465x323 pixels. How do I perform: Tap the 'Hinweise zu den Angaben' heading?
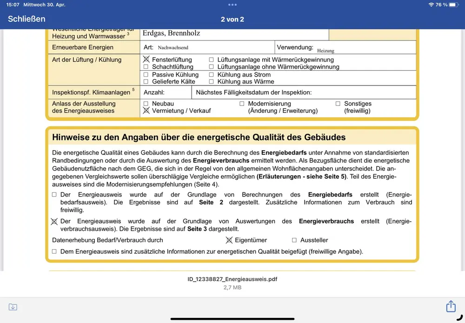pyautogui.click(x=199, y=137)
